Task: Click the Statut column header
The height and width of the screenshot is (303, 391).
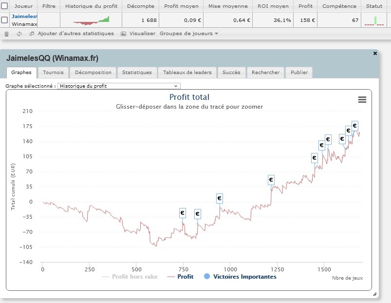Action: pos(374,6)
